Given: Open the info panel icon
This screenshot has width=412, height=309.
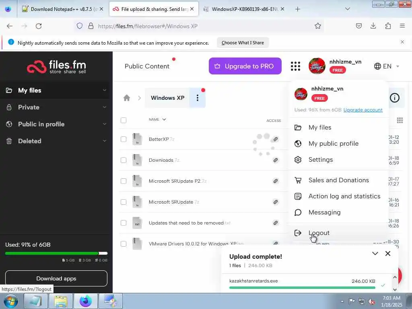Looking at the screenshot, I should (394, 98).
